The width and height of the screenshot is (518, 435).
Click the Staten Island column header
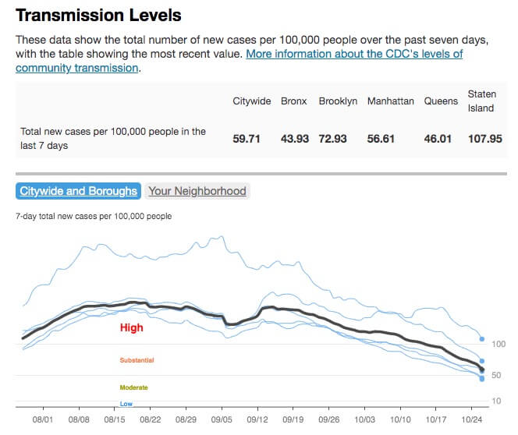(481, 101)
